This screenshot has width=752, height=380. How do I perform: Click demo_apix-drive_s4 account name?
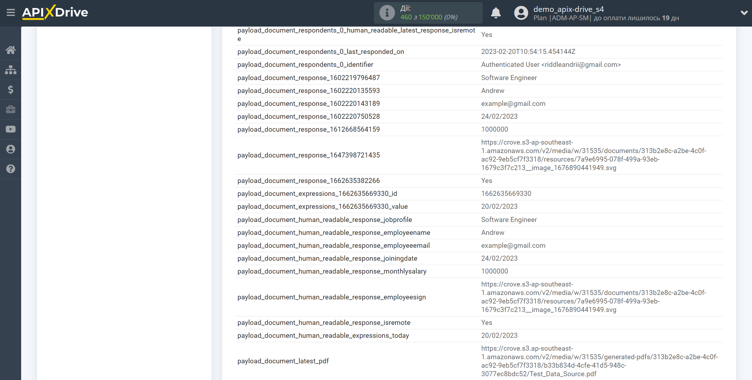[x=568, y=9]
